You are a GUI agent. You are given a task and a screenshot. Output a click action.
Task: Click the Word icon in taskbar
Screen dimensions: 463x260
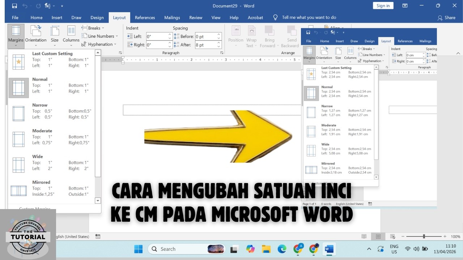(x=329, y=249)
